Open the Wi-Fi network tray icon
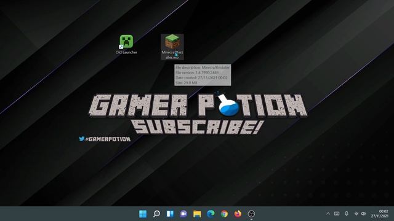This screenshot has height=221, width=394. [356, 214]
